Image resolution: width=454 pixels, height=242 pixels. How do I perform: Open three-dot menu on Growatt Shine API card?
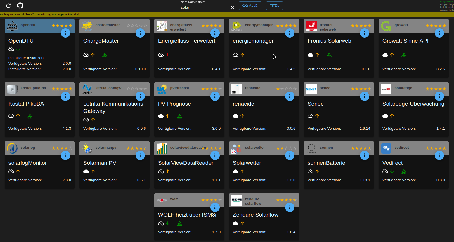click(439, 33)
